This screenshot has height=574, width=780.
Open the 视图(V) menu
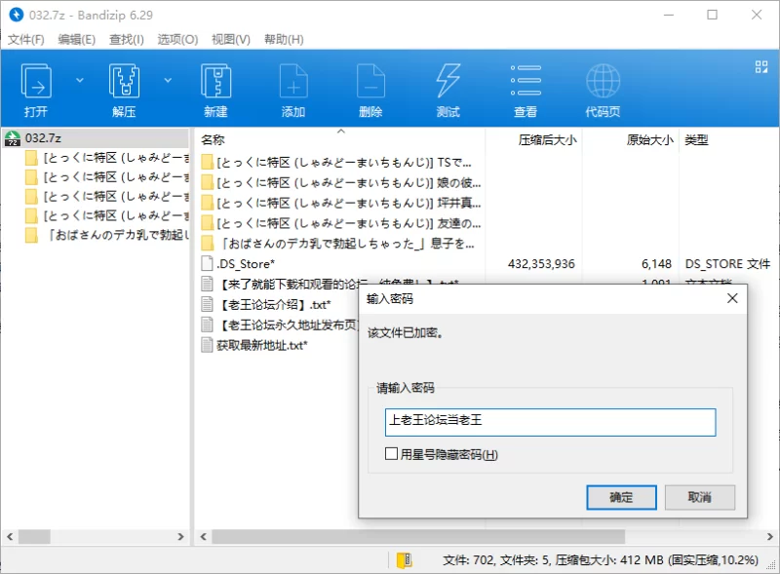pos(231,39)
